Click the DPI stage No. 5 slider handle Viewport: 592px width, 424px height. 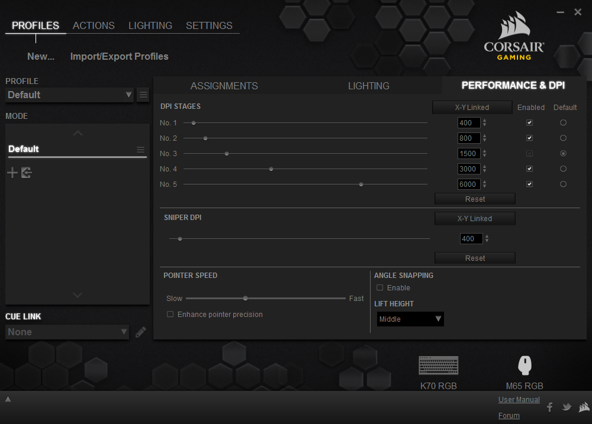(361, 185)
